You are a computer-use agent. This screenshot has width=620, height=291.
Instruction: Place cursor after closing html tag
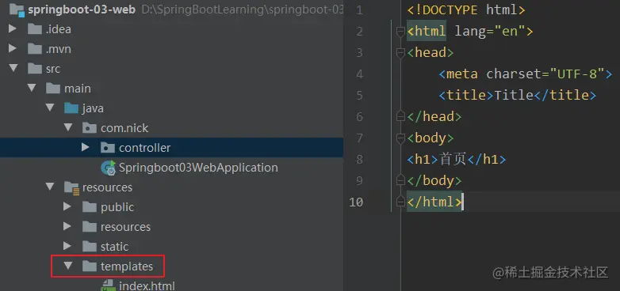463,202
